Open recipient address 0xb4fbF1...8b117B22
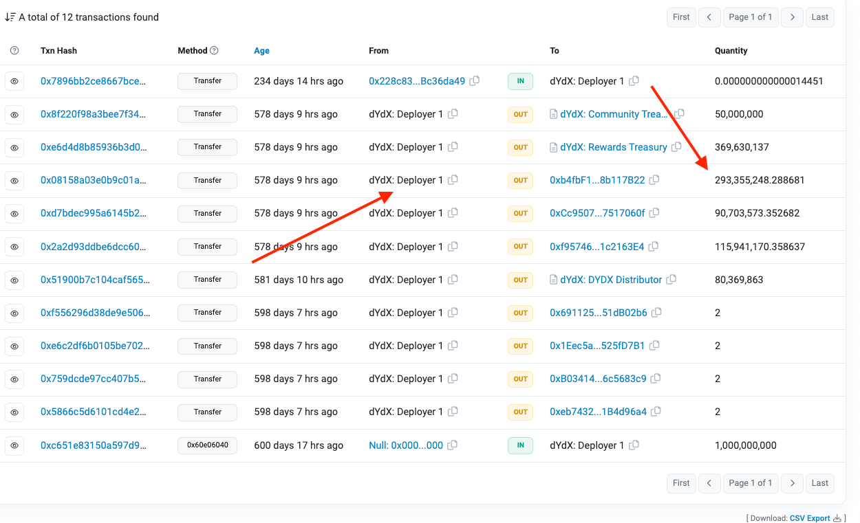860x523 pixels. point(597,180)
